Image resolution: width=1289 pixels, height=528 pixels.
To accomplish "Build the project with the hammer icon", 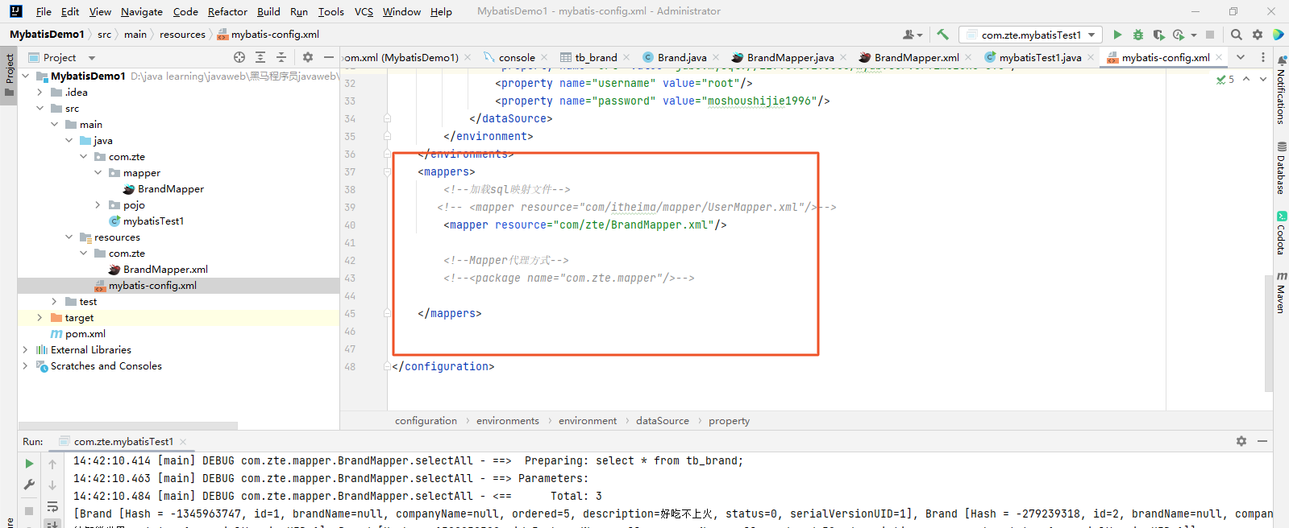I will point(942,35).
